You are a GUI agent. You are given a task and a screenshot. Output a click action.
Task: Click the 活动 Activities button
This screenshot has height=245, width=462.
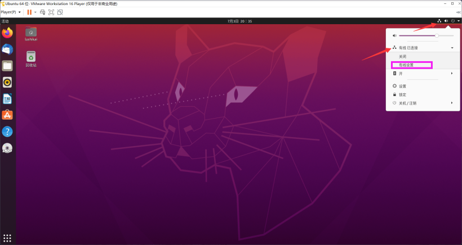click(5, 21)
